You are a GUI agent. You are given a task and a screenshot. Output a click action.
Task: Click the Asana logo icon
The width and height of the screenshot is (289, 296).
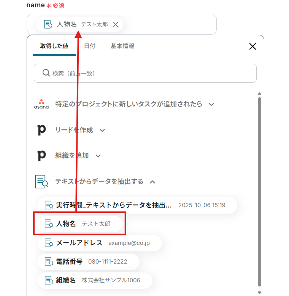[x=41, y=104]
